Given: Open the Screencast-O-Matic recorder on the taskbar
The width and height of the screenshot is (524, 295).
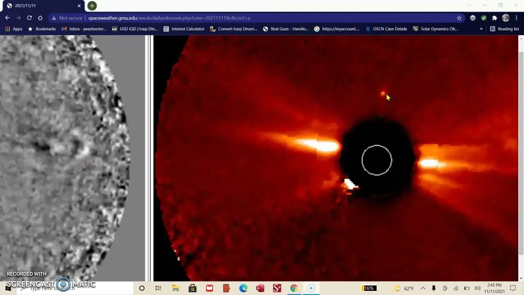Looking at the screenshot, I should click(x=311, y=288).
